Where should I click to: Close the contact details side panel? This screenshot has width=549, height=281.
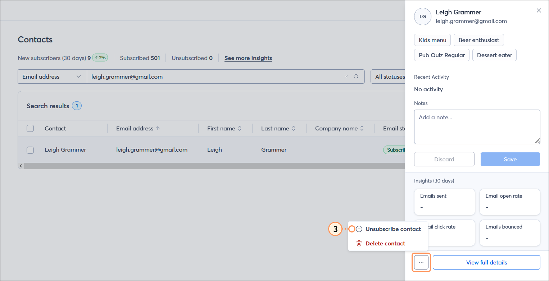click(539, 10)
